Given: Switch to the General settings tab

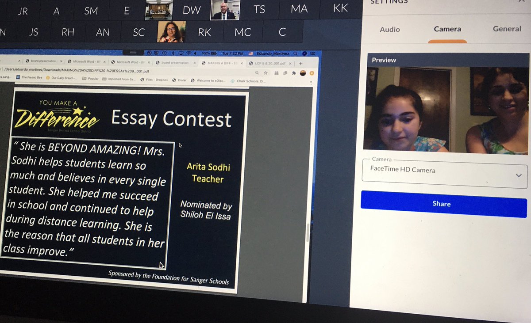Looking at the screenshot, I should pyautogui.click(x=507, y=29).
